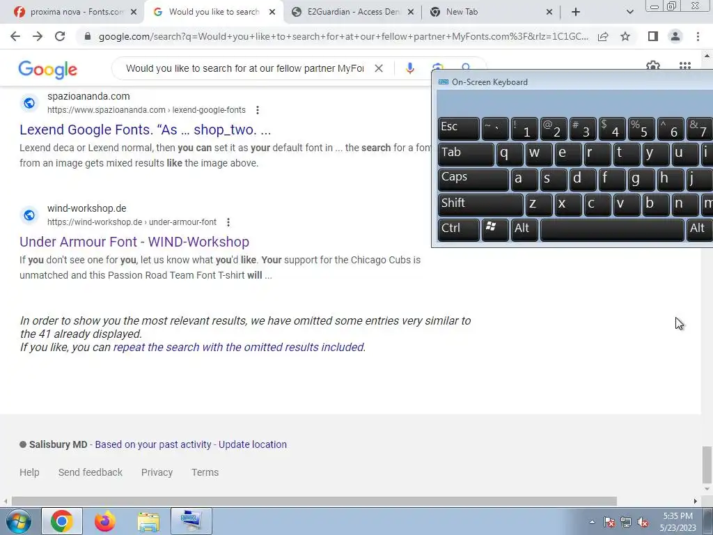Screen dimensions: 713x535
Task: Click the taskbar clock showing 5:35 PM
Action: (x=677, y=521)
